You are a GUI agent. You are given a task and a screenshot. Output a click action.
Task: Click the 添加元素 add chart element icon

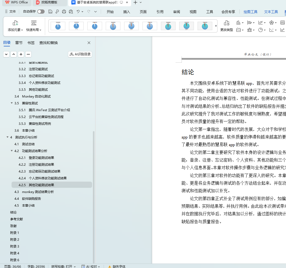point(15,23)
